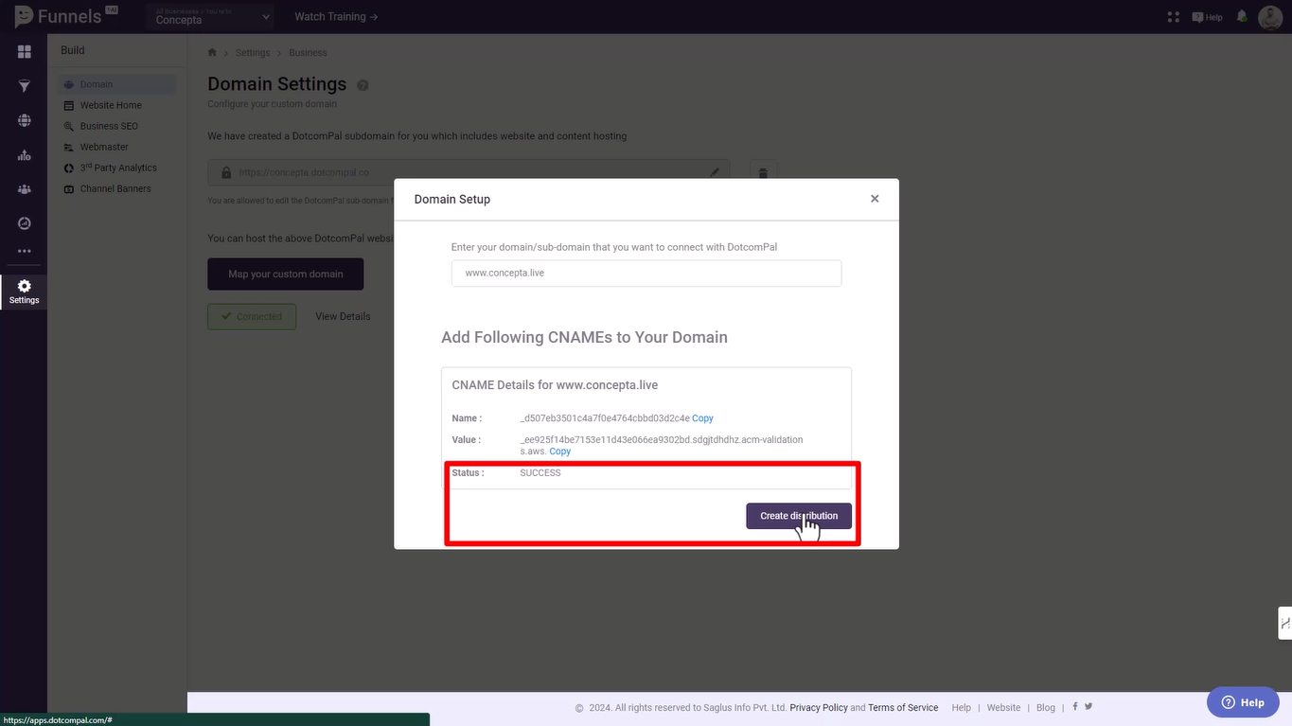Open the floating Help button
Viewport: 1292px width, 726px height.
point(1243,702)
